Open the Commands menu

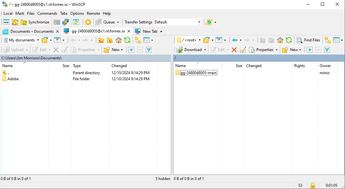[47, 13]
